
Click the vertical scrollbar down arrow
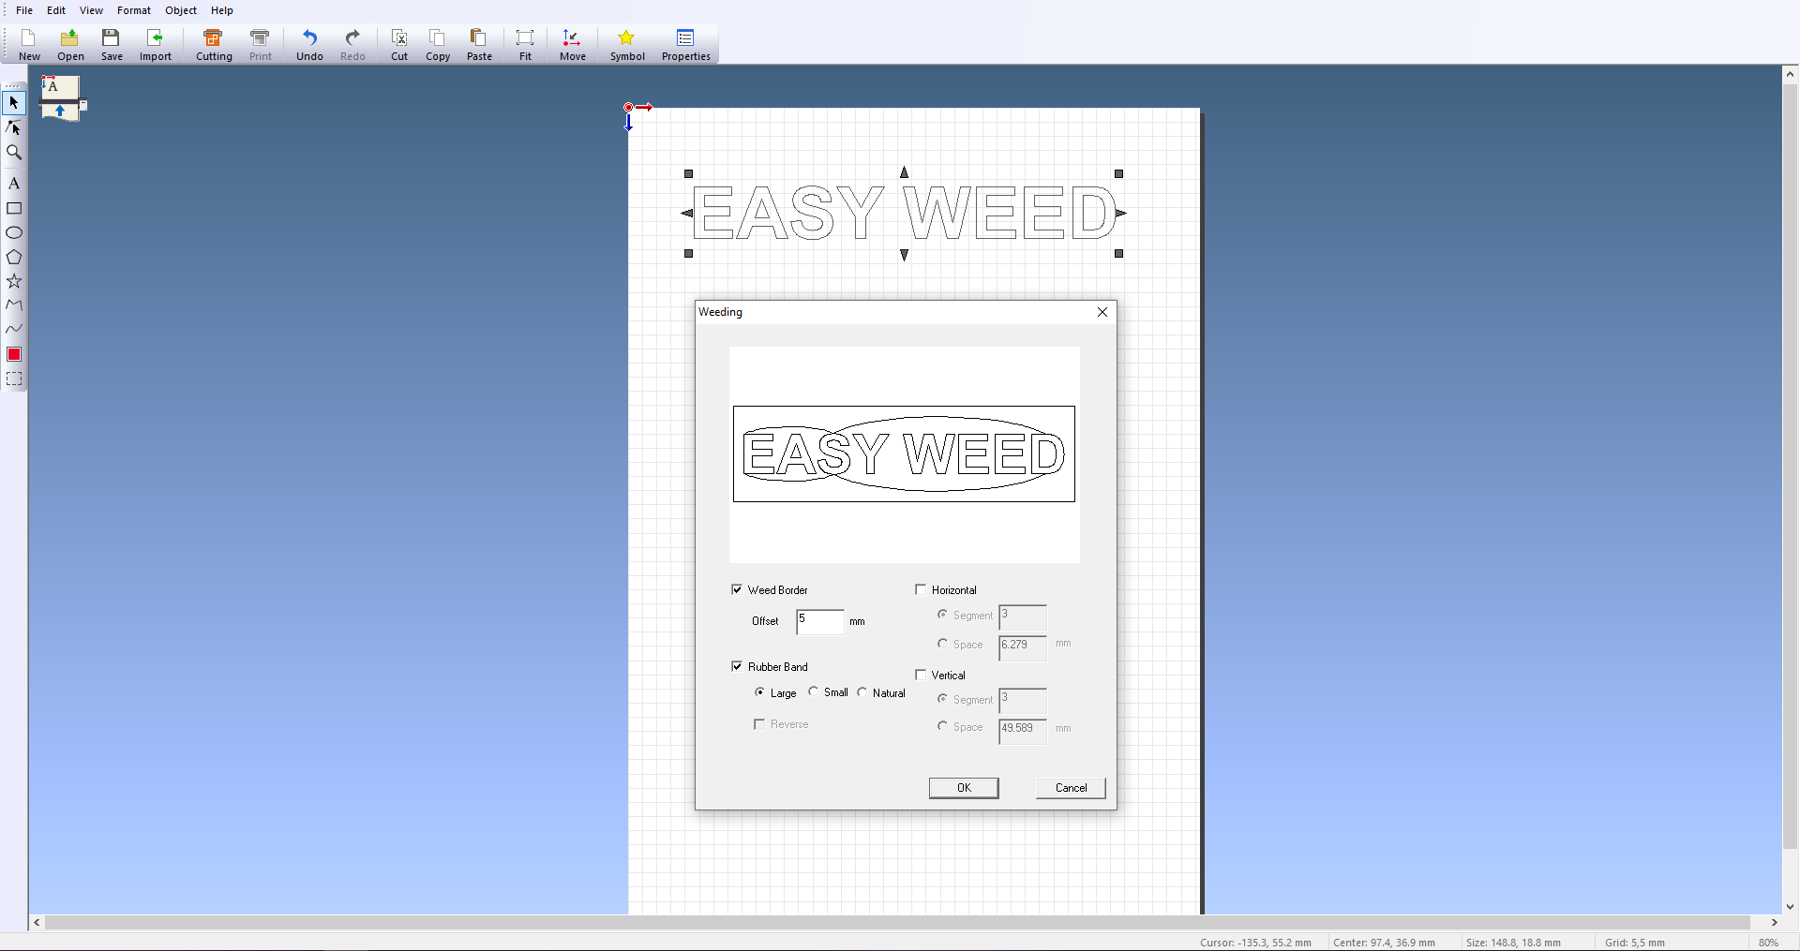pos(1791,906)
